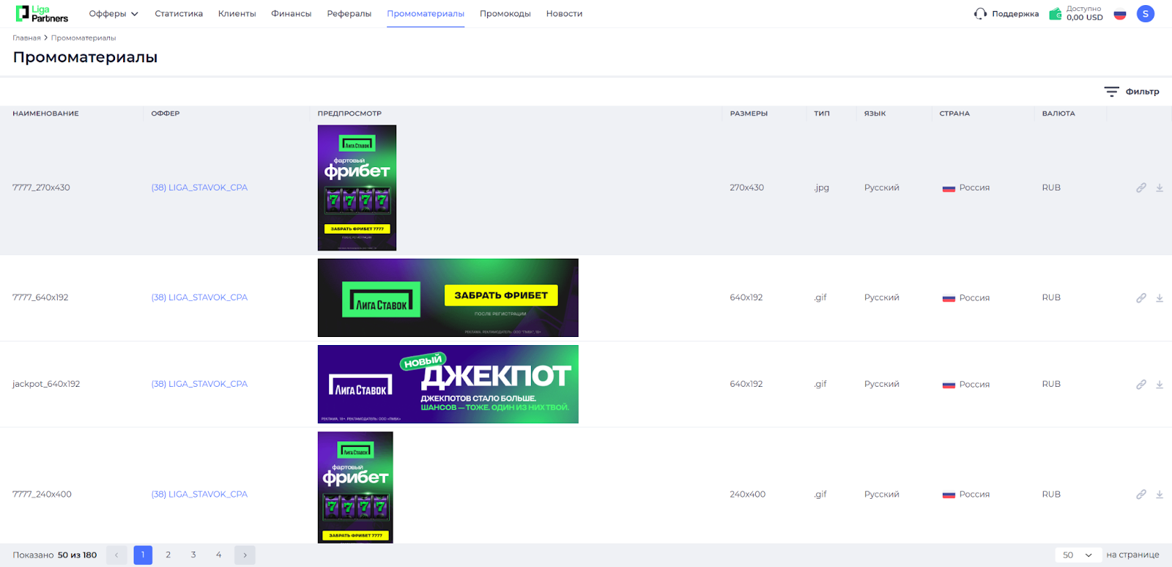Click the Промоматериалы breadcrumb text
This screenshot has width=1172, height=567.
tap(84, 38)
